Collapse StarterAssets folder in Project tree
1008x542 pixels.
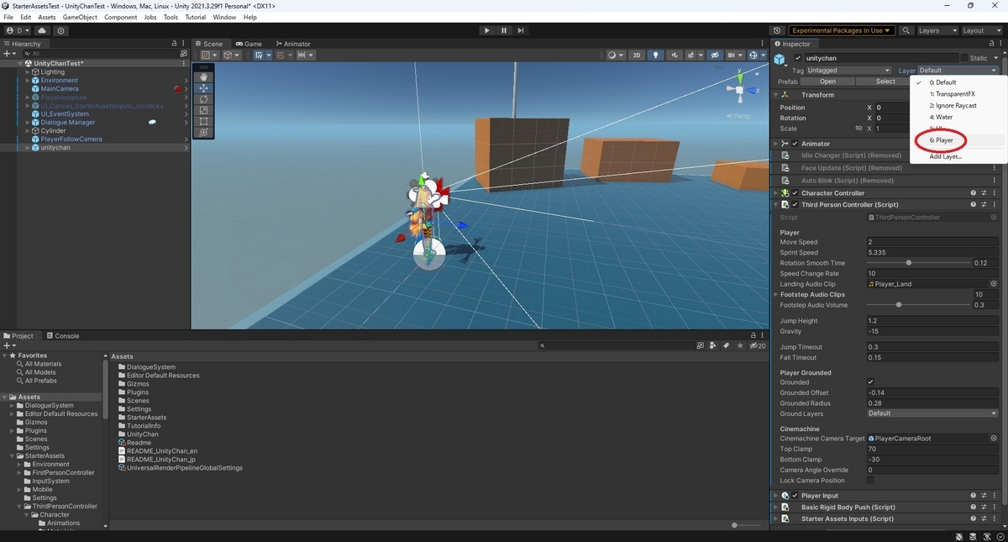[13, 456]
